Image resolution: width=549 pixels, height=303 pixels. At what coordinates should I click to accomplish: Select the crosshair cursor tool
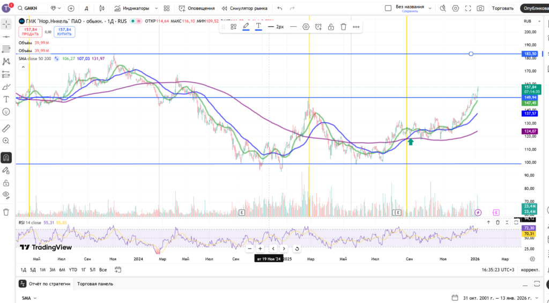tap(6, 24)
